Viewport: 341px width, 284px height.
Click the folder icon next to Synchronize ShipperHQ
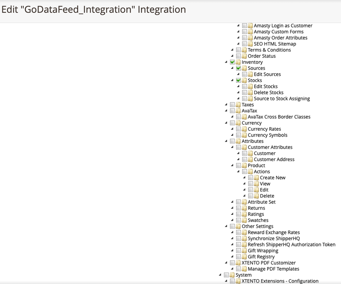click(x=244, y=239)
